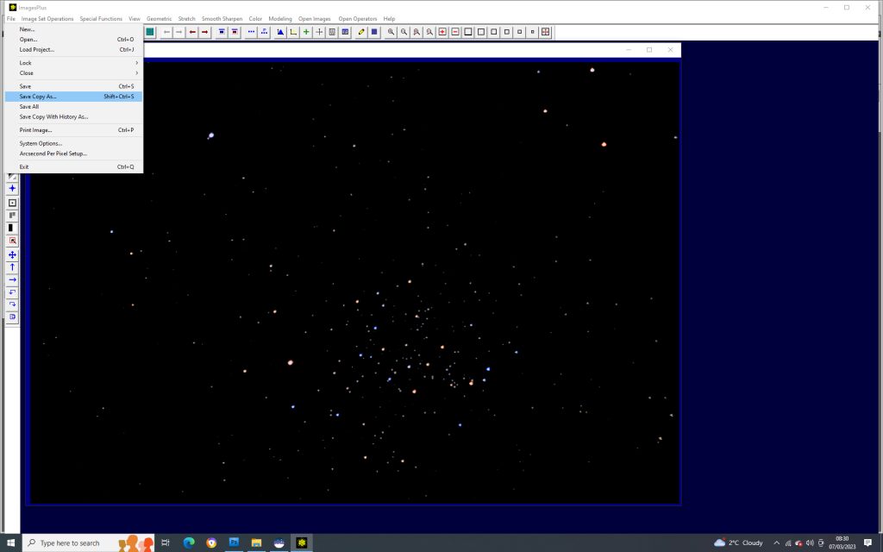Choose Open... from the File menu

pos(74,40)
